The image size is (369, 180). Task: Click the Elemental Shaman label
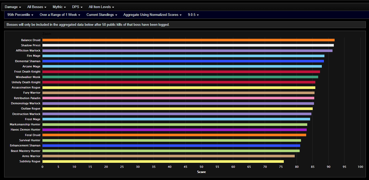click(28, 61)
